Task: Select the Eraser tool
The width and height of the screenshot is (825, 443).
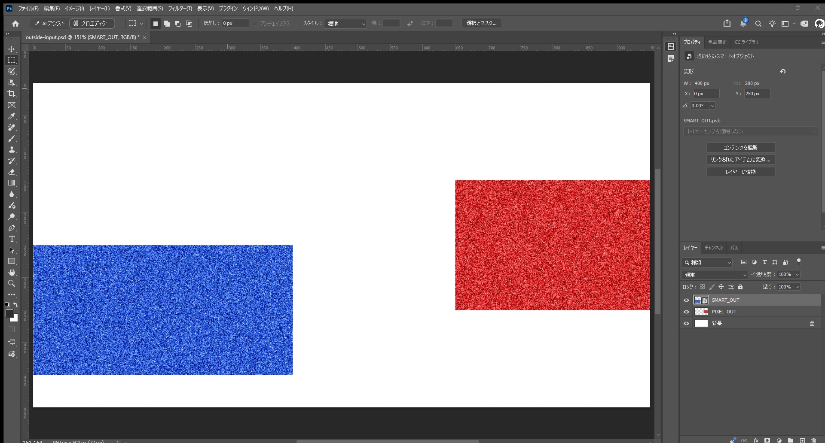Action: [x=12, y=172]
